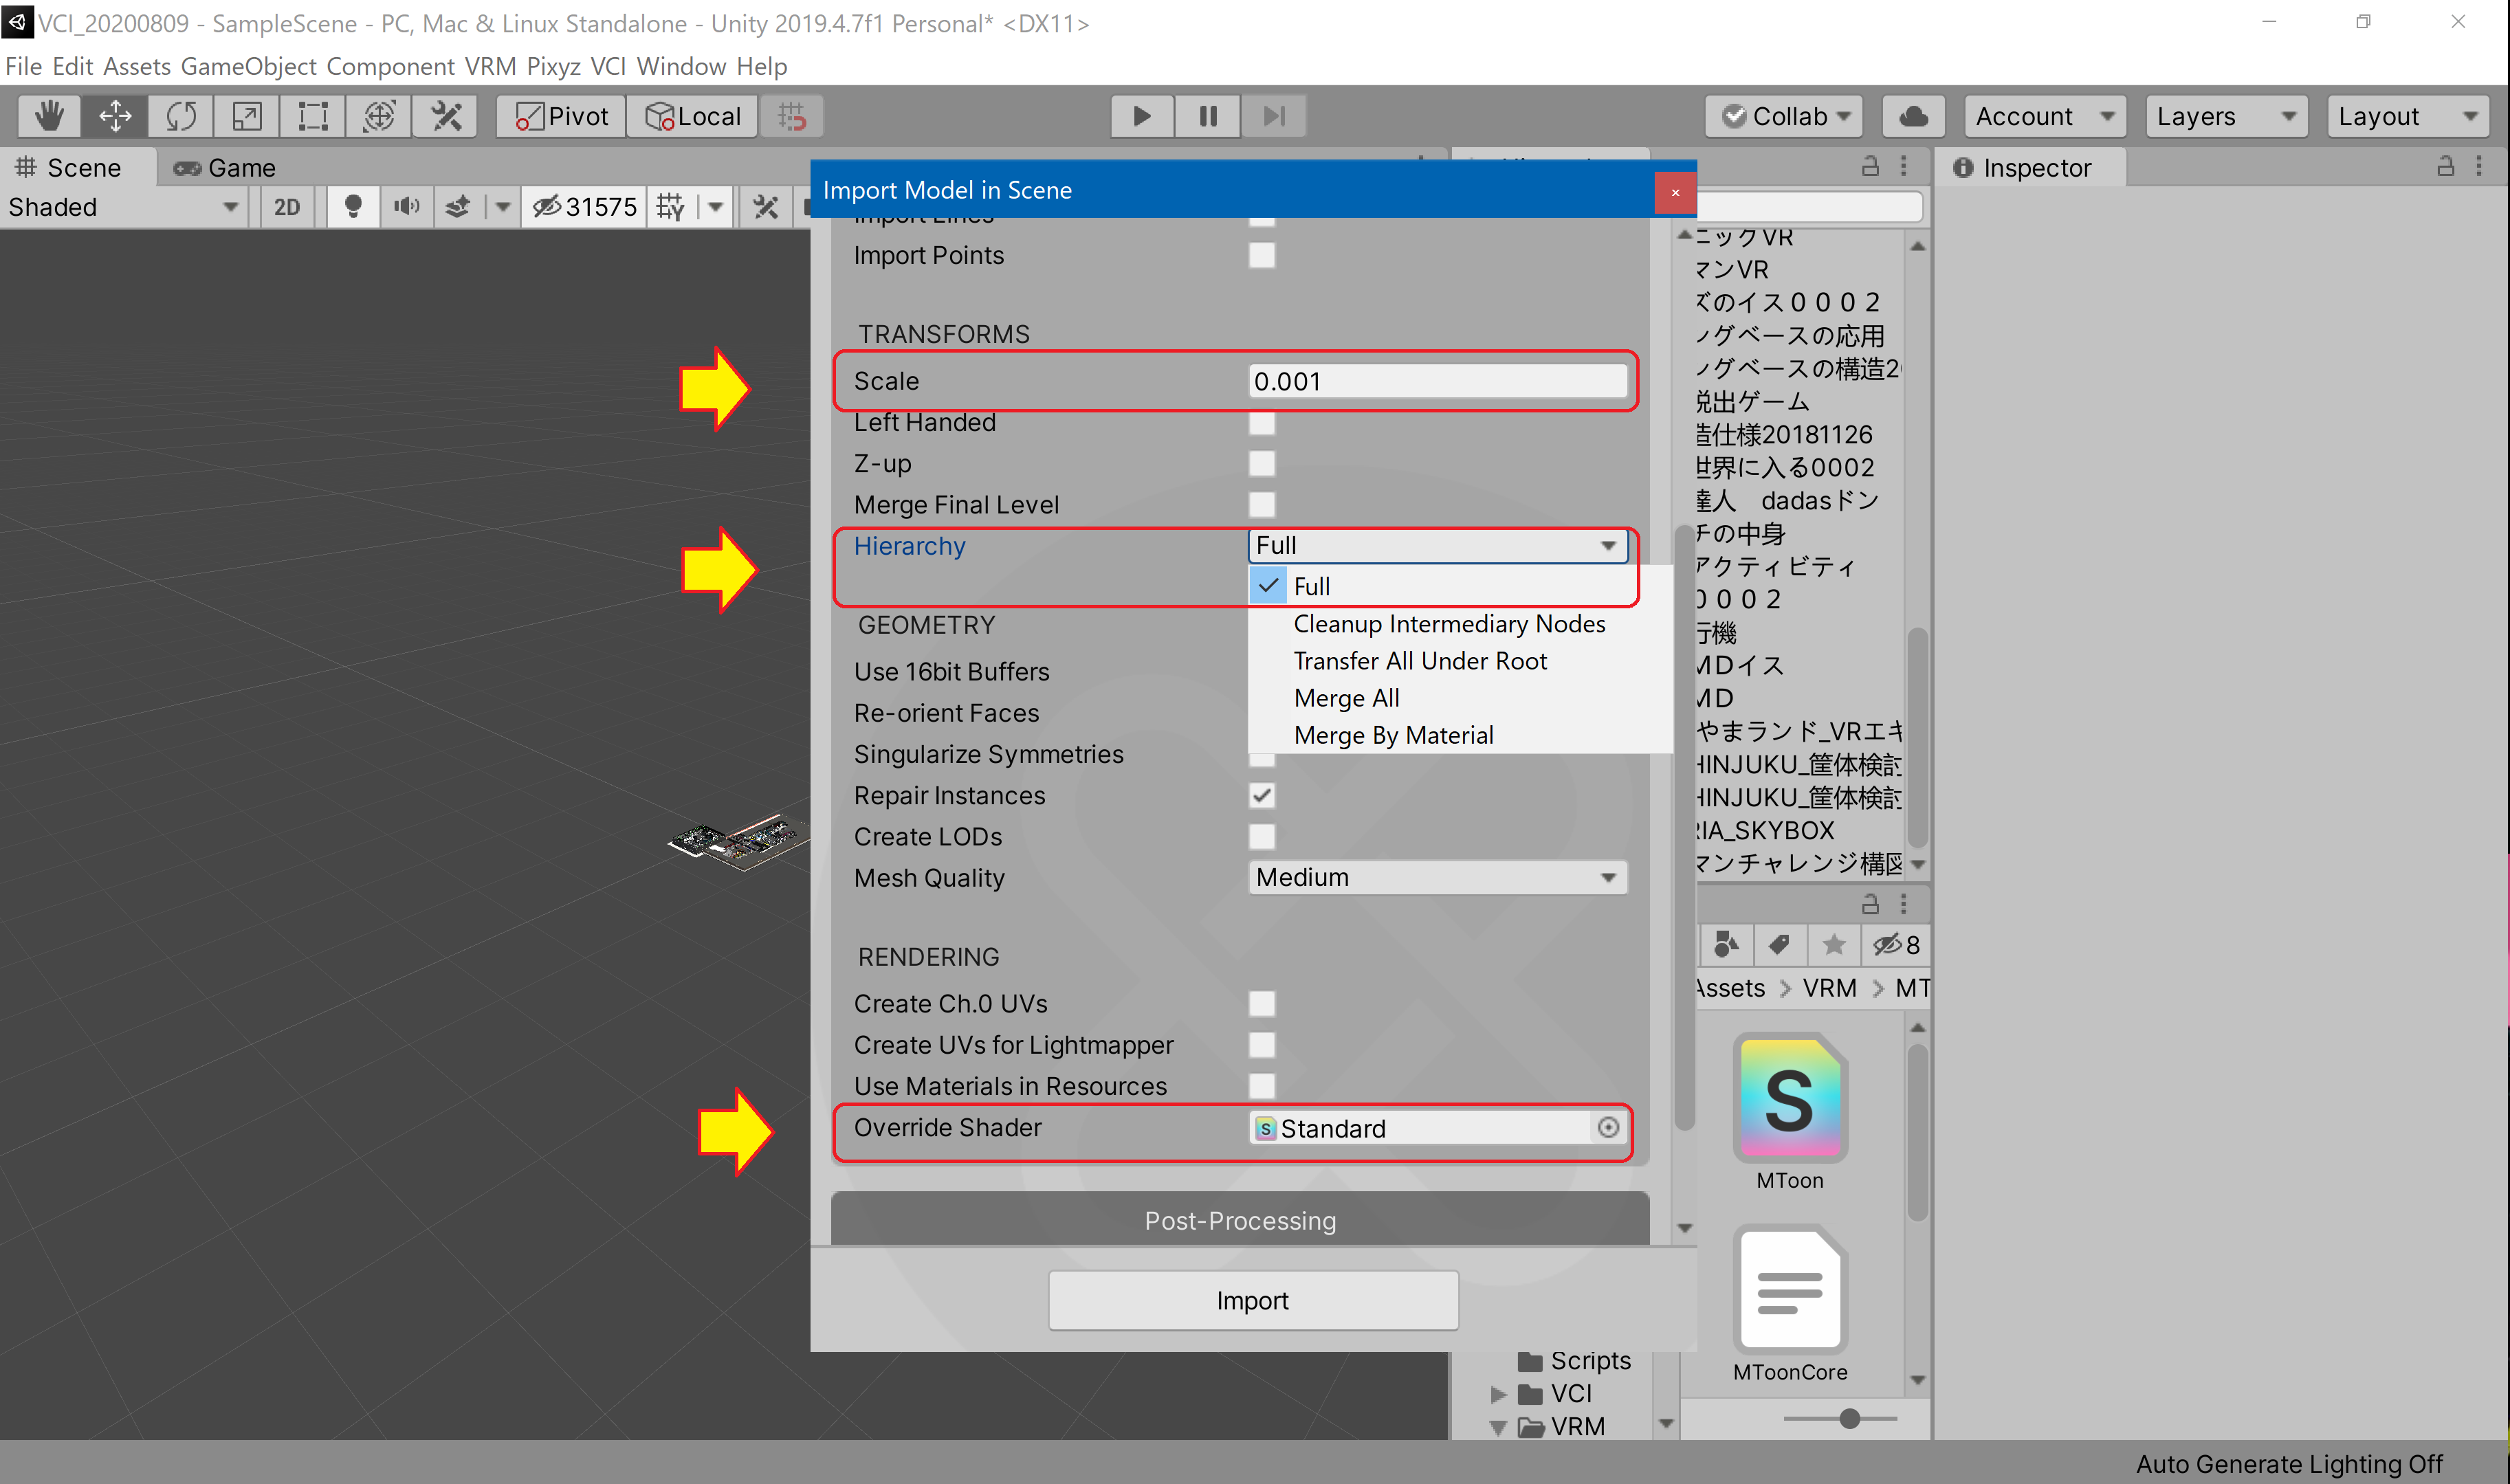Adjust Project icon size slider
The height and width of the screenshot is (1484, 2510).
point(1849,1418)
